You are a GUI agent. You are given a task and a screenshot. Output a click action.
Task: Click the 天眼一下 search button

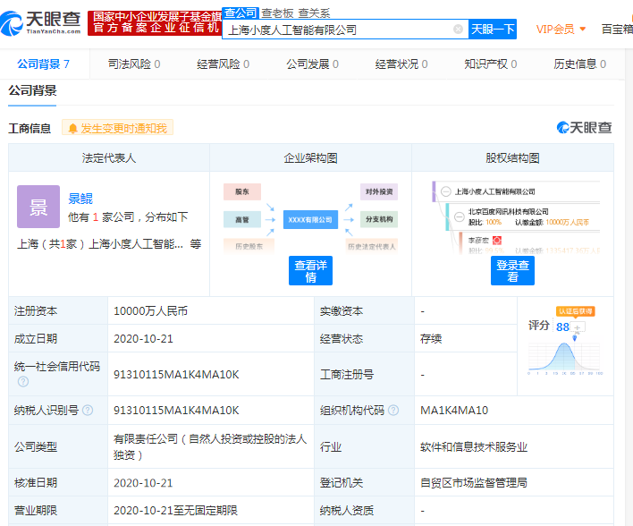point(493,30)
